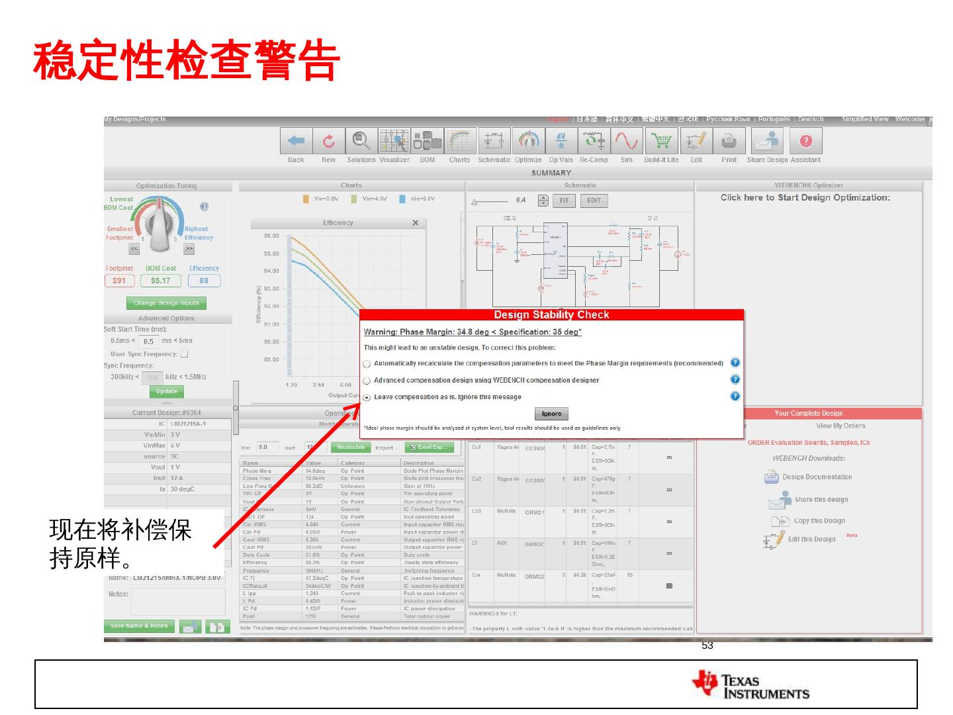
Task: Show Charts from the toolbar
Action: 460,140
